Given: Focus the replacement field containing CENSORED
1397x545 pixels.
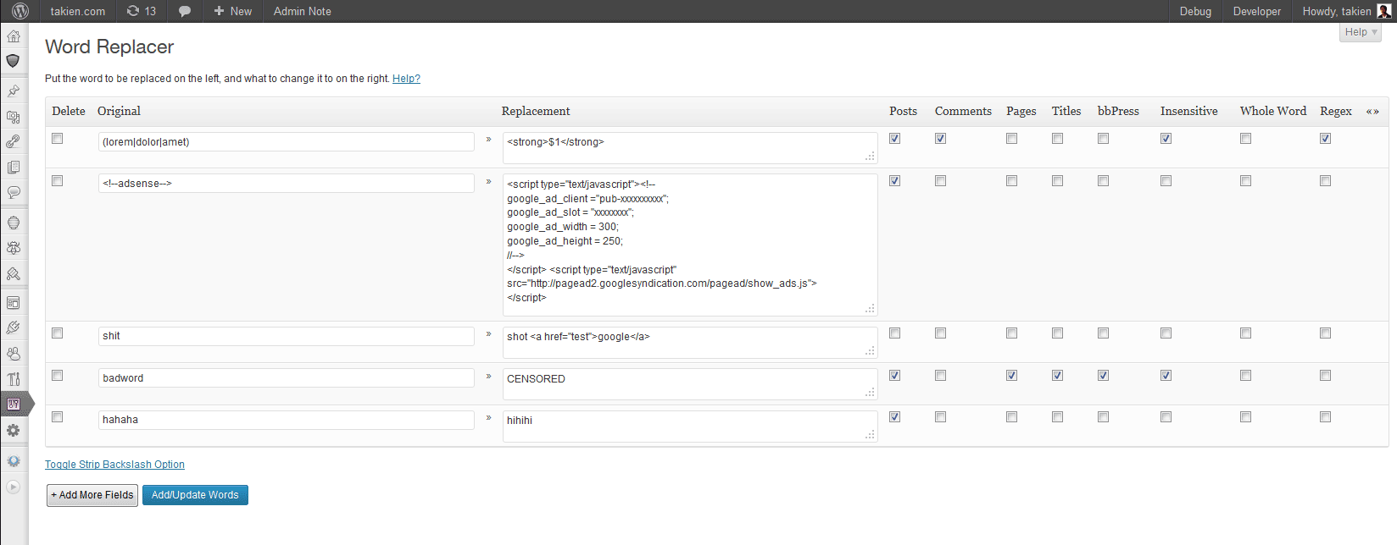Looking at the screenshot, I should 690,383.
